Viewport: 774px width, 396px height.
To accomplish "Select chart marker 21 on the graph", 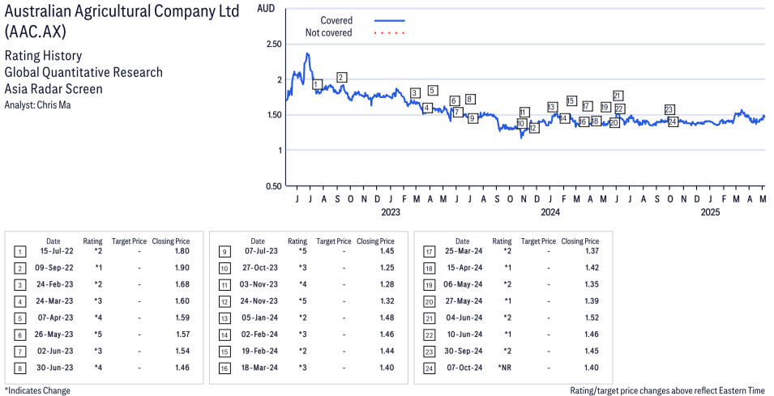I will coord(618,96).
